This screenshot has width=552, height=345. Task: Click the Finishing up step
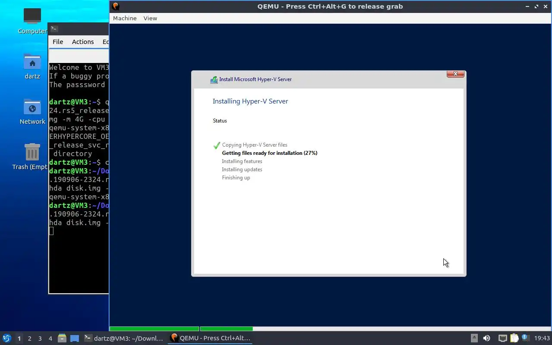click(x=236, y=178)
